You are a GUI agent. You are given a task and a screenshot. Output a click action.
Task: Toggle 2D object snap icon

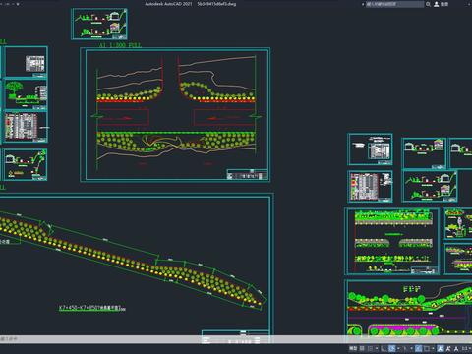[427, 348]
